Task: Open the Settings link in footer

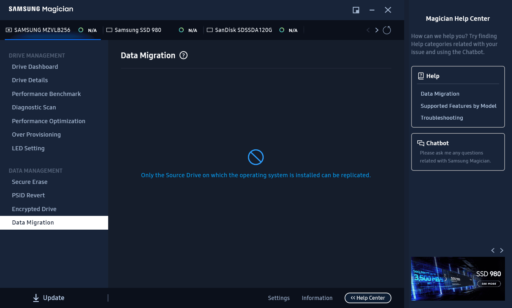Action: [x=279, y=298]
